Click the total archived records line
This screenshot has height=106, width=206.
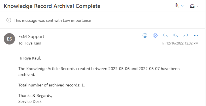point(52,85)
